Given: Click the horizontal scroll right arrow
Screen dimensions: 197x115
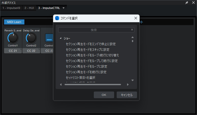Looking at the screenshot, I should pos(128,84).
